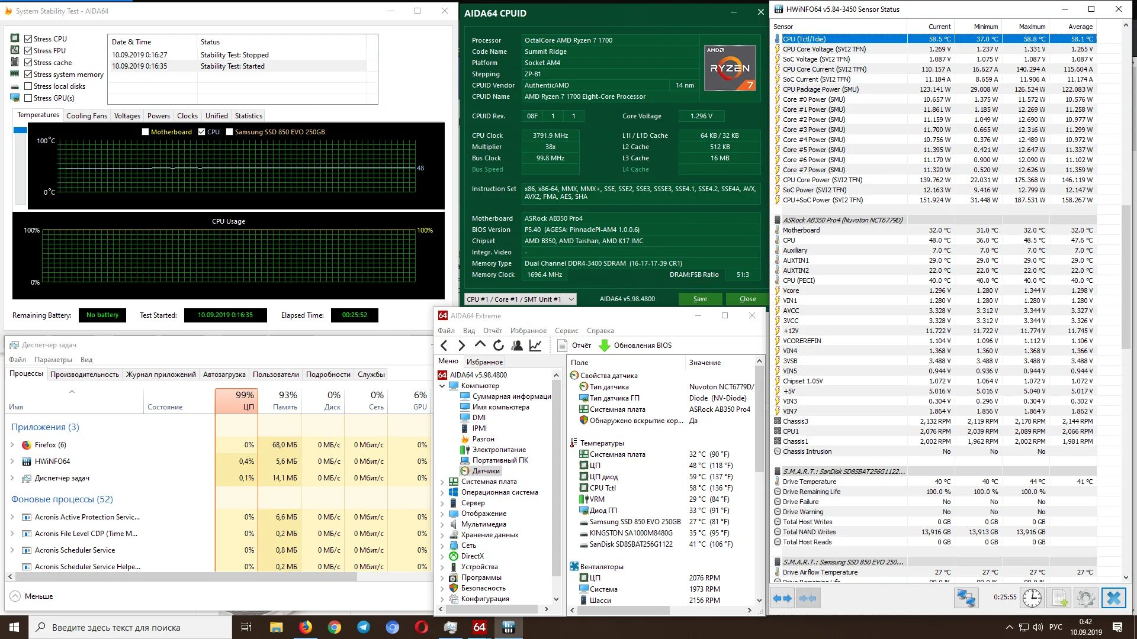The height and width of the screenshot is (639, 1137).
Task: Open the Task Manager performance tab
Action: [x=84, y=375]
